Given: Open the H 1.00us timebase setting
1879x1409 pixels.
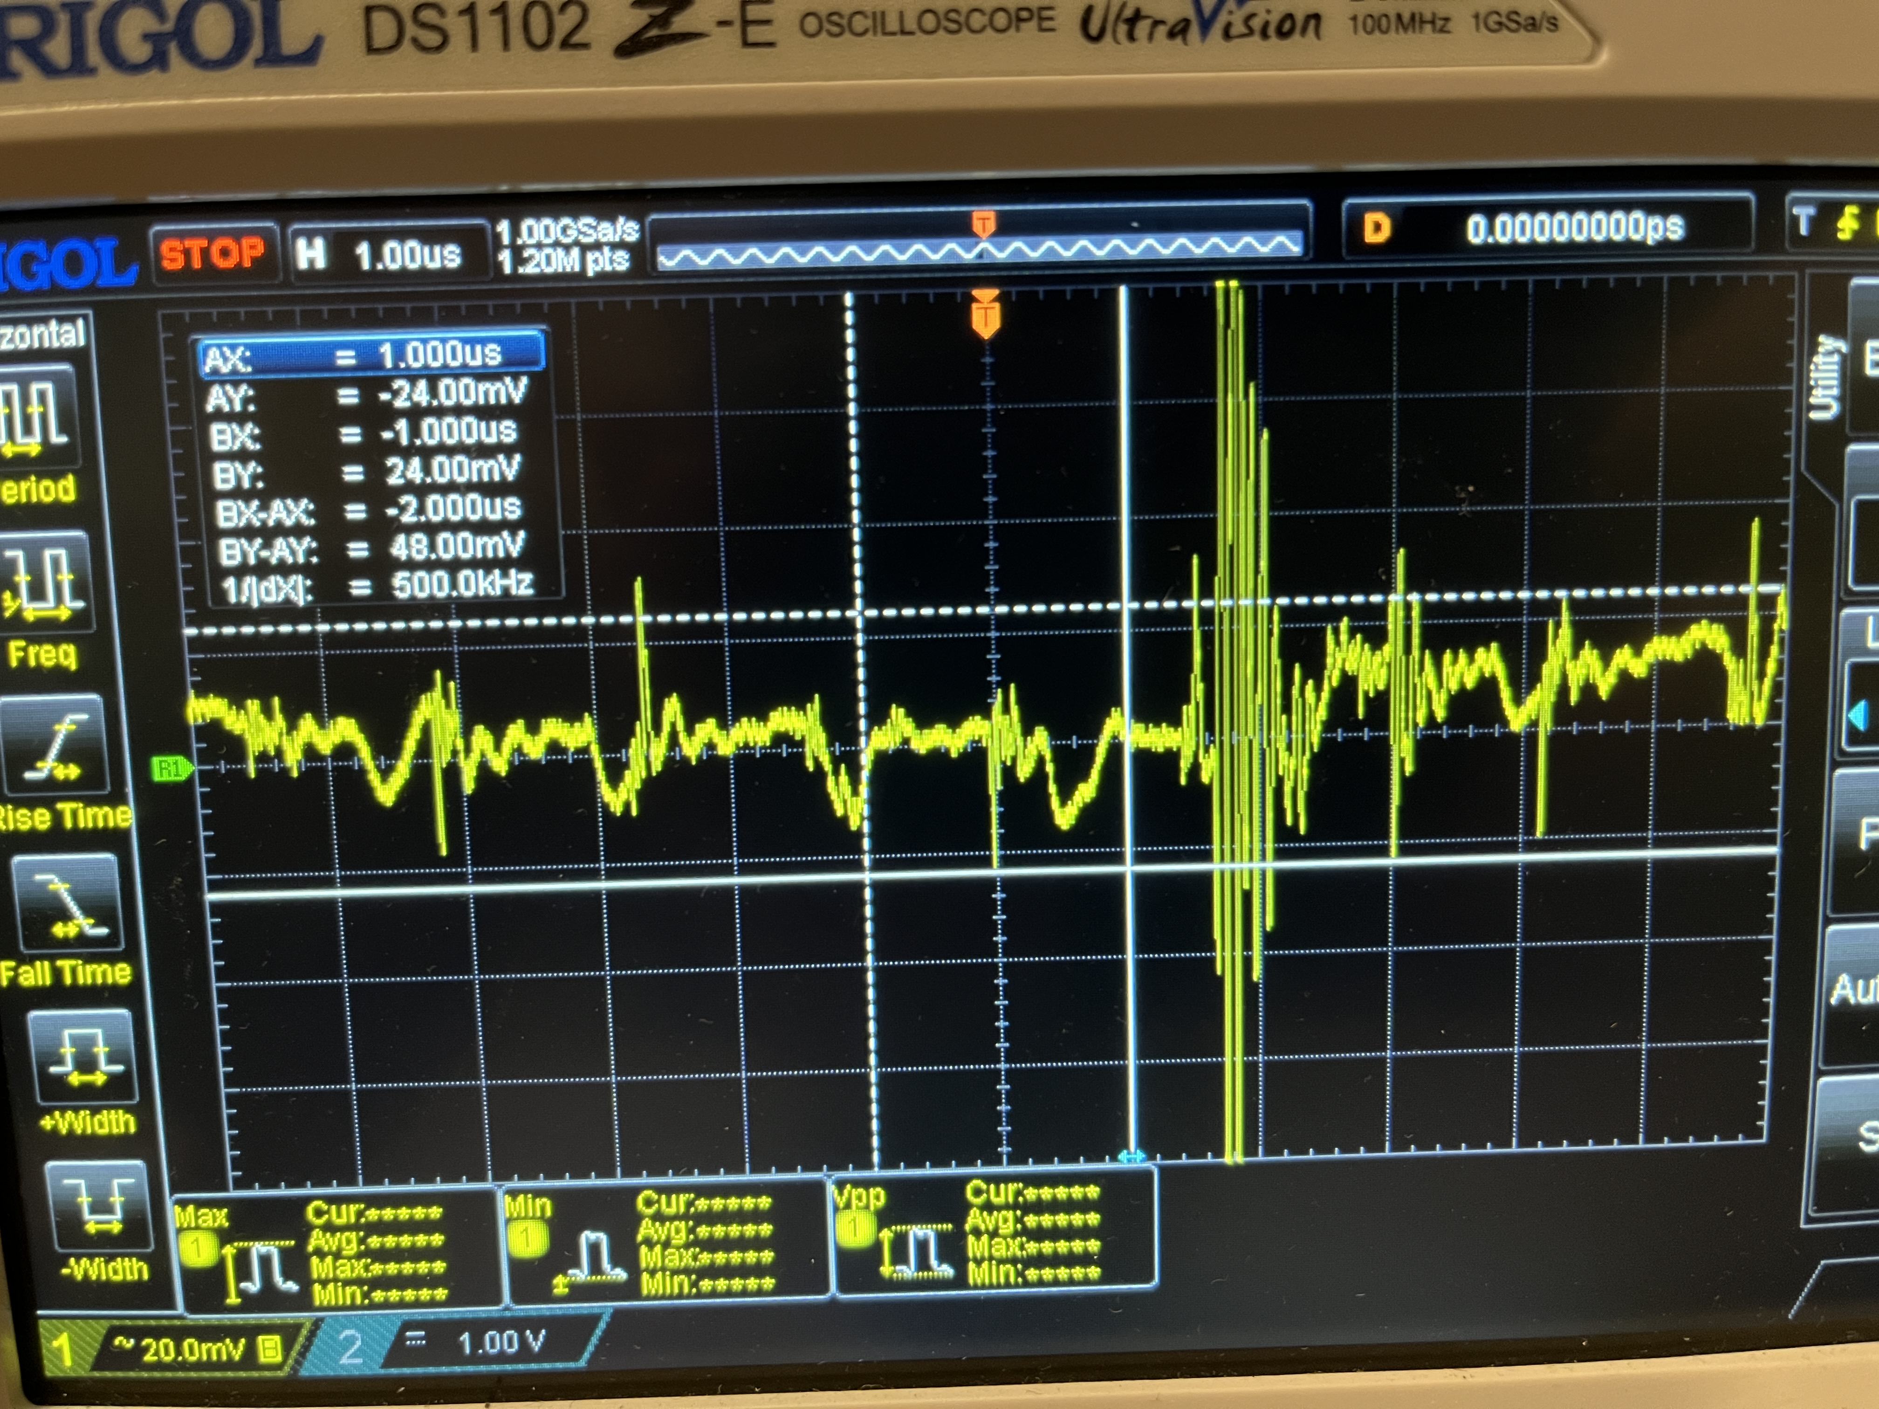Looking at the screenshot, I should tap(389, 253).
